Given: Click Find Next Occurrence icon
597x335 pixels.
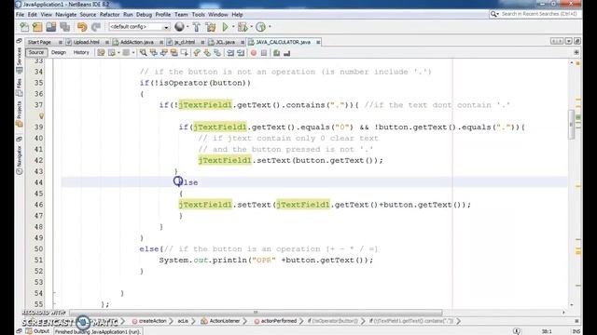Looking at the screenshot, I should (x=164, y=53).
